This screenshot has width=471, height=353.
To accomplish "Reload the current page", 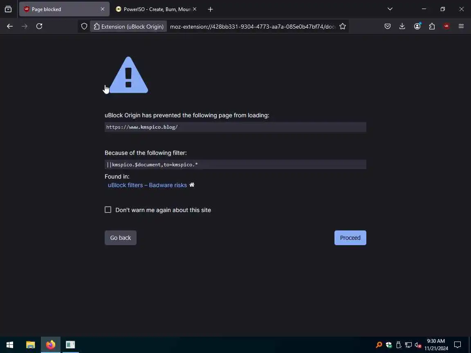I will click(x=39, y=27).
